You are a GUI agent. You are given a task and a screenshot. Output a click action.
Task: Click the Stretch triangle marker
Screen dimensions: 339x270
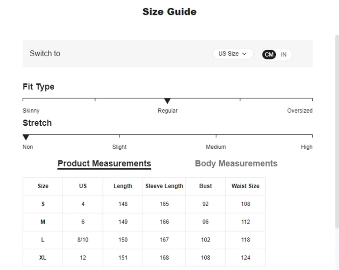[26, 137]
